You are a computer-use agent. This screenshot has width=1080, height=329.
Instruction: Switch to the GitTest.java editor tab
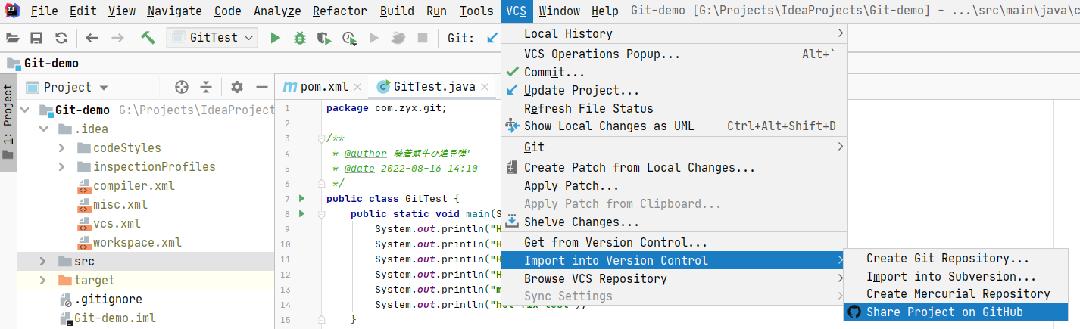click(x=435, y=87)
